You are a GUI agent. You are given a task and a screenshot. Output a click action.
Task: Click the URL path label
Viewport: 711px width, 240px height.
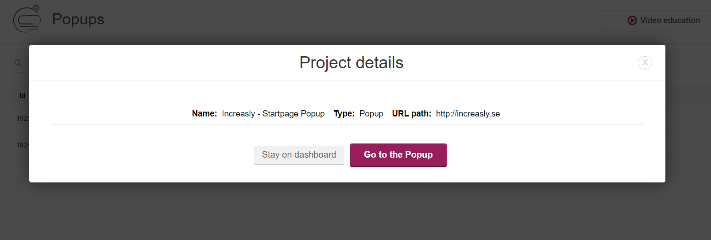click(412, 114)
